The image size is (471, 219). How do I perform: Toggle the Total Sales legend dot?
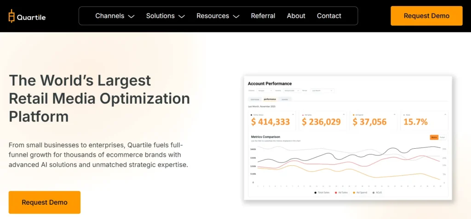[316, 192]
